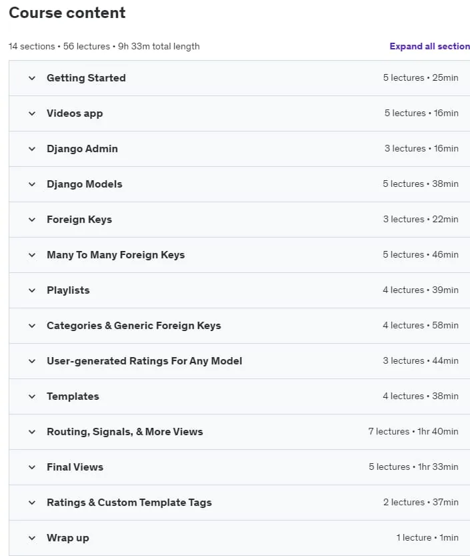
Task: Click the Django Models section heading
Action: tap(85, 184)
